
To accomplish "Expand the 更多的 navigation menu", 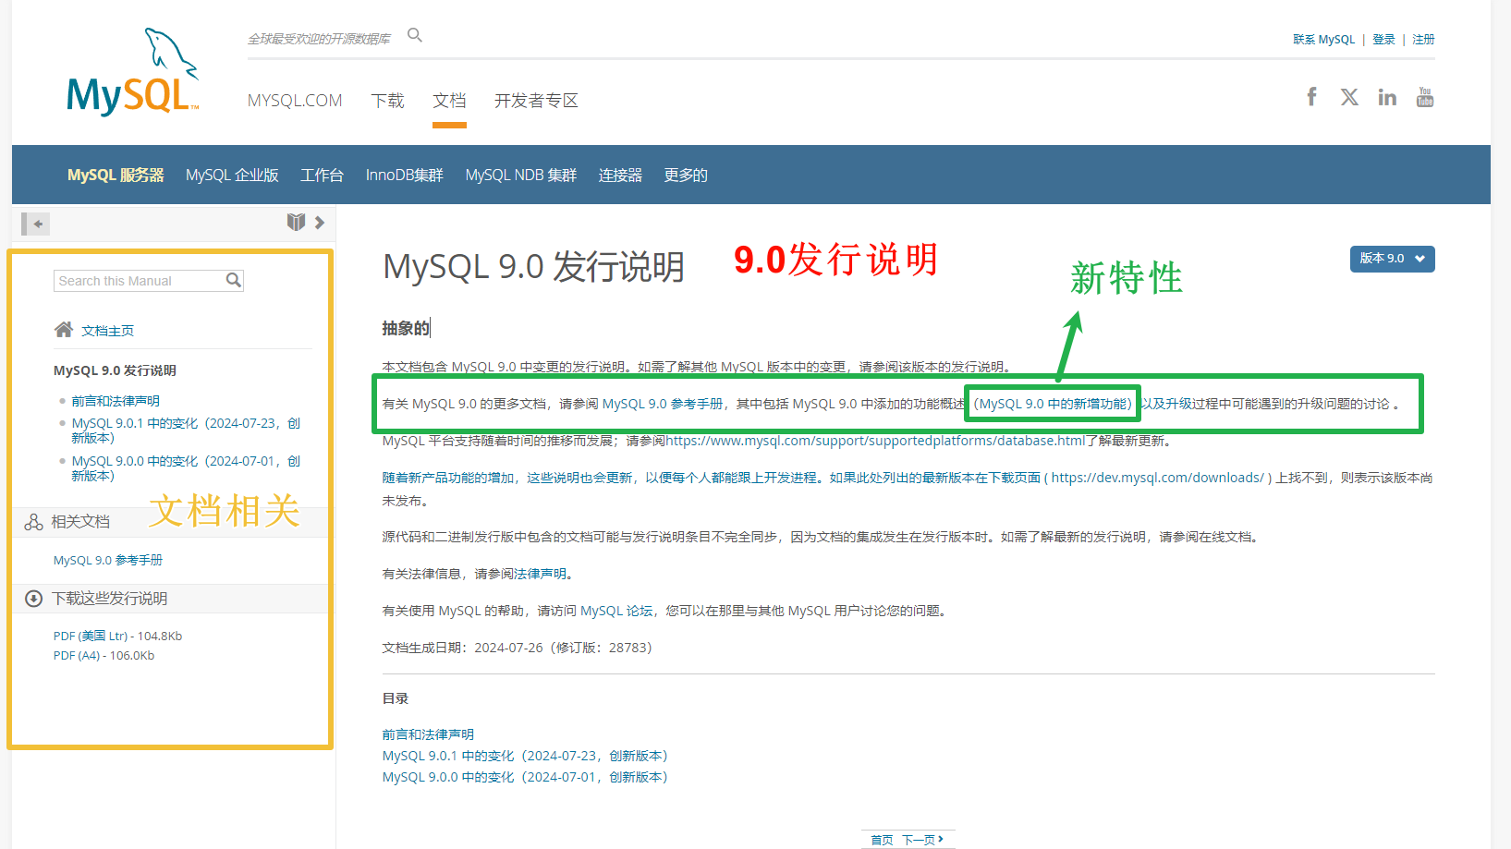I will tap(685, 175).
